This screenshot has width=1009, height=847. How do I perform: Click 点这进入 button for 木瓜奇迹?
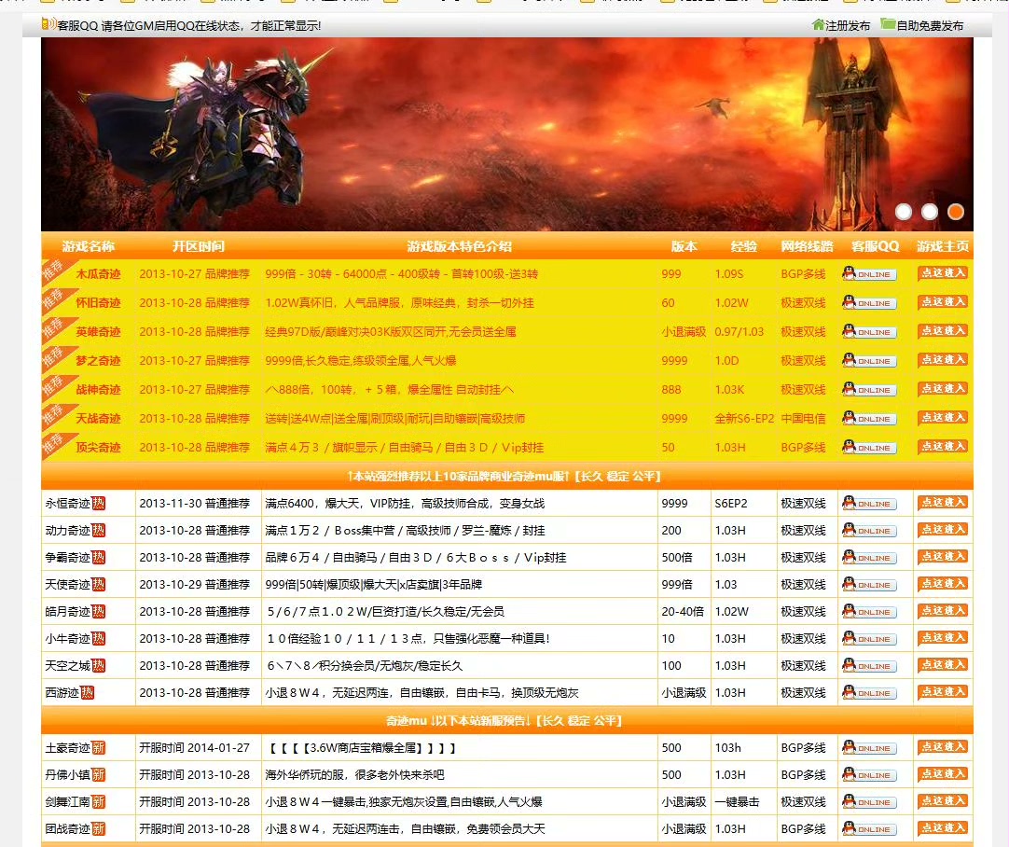(x=943, y=273)
